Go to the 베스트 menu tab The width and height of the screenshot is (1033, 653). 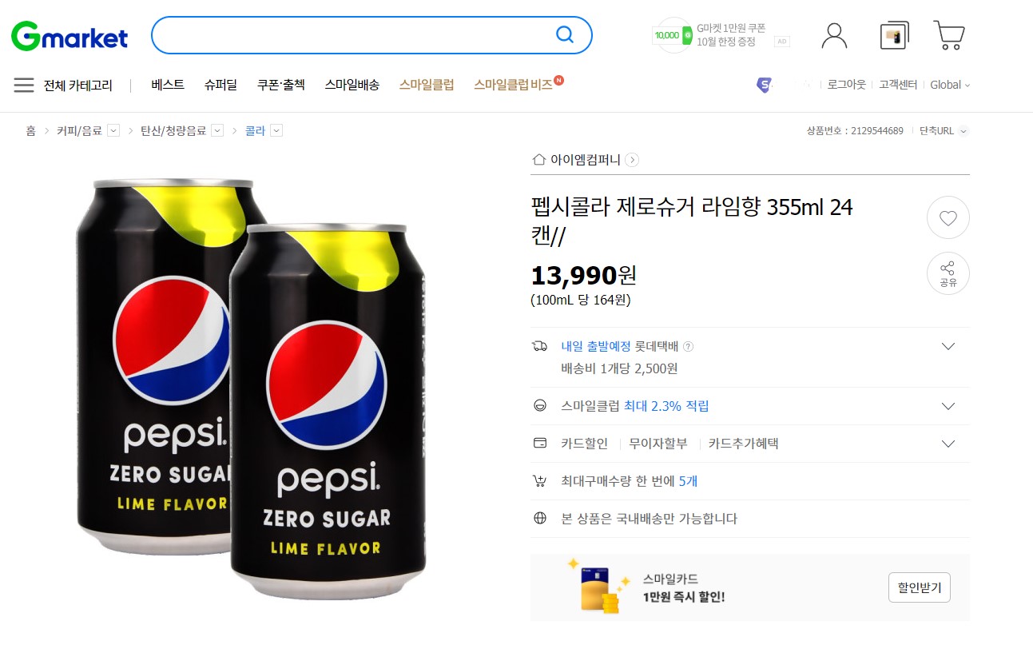click(x=168, y=85)
